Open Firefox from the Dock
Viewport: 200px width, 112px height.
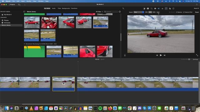coord(110,108)
